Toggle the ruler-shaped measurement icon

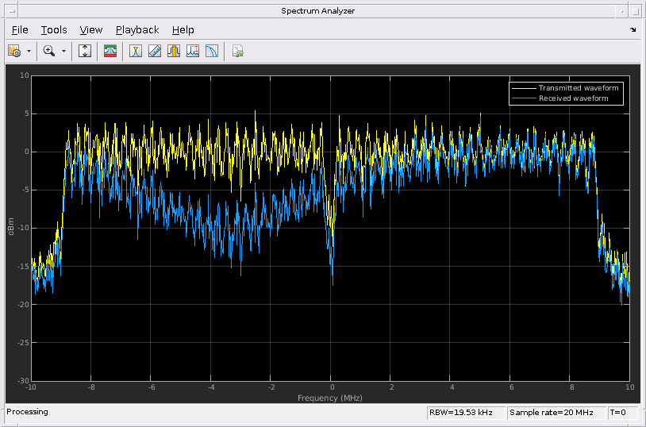[155, 51]
